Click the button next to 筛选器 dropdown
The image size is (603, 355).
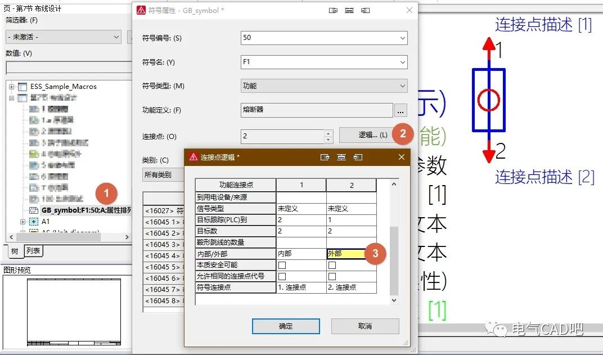(129, 37)
